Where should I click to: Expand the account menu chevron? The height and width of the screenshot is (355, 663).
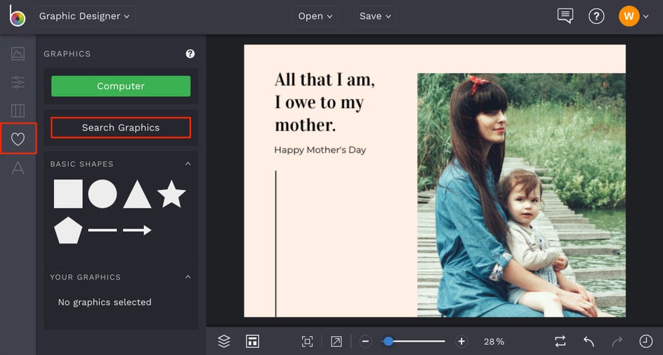[645, 16]
